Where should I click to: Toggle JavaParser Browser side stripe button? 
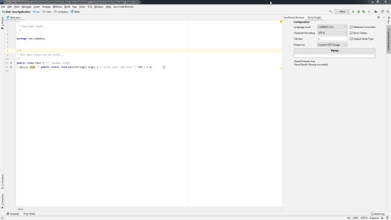coord(389,39)
